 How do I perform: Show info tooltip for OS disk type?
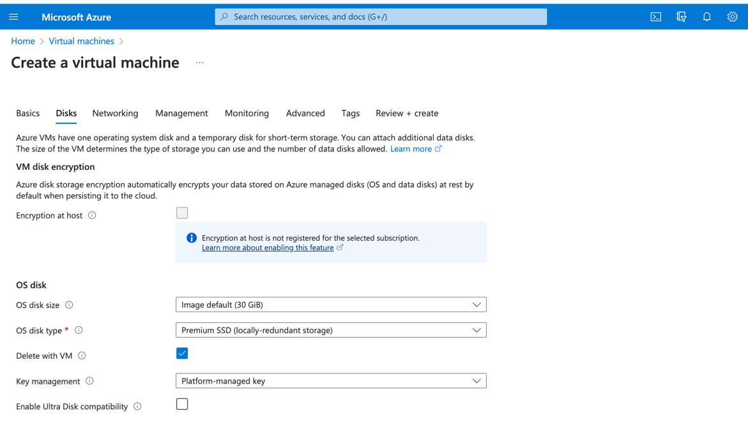click(79, 330)
